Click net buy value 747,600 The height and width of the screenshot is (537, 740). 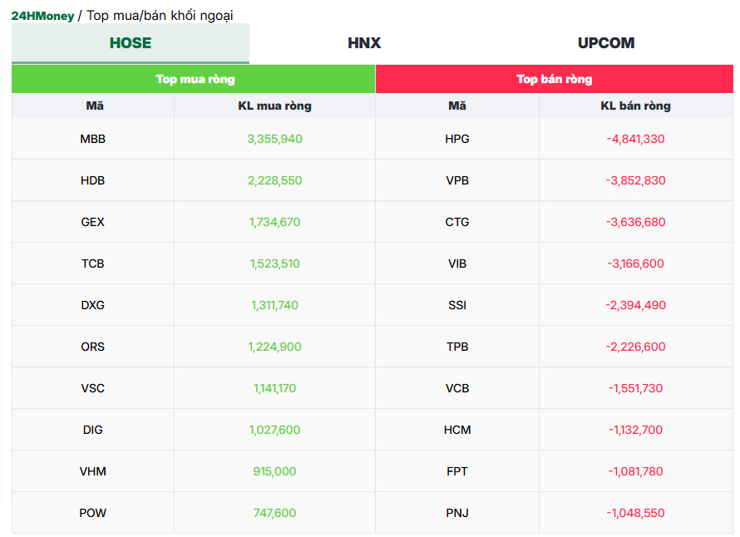[274, 512]
